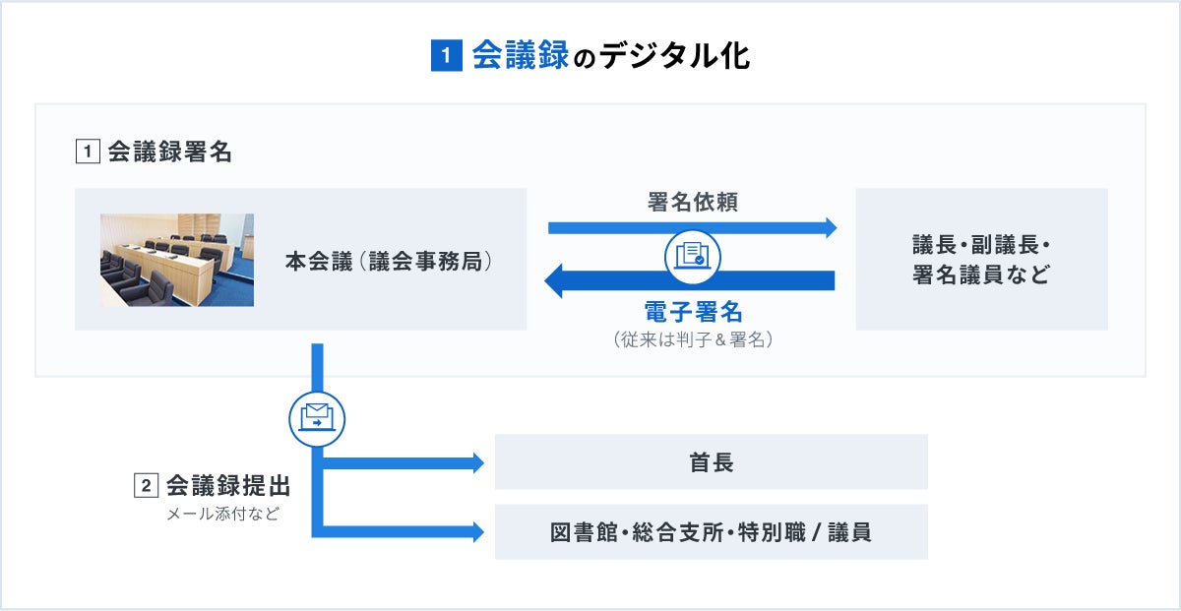Click the meeting room photo thumbnail

pos(177,260)
